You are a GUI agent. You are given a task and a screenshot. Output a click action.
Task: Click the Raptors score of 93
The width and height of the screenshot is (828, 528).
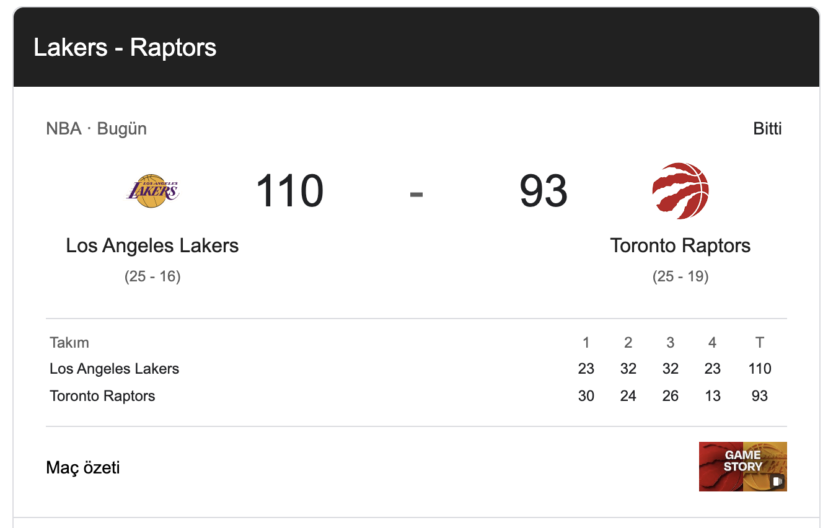[544, 191]
